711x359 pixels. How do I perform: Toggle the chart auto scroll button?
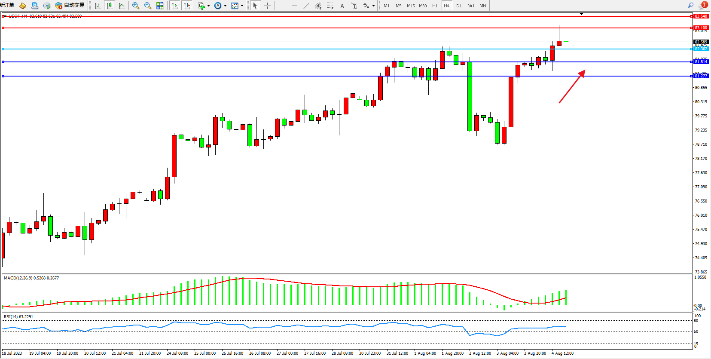coord(174,6)
